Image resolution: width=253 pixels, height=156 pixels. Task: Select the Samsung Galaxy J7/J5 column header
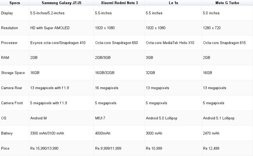pyautogui.click(x=61, y=3)
